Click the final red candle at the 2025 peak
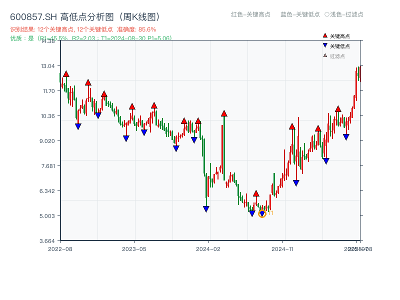 click(360, 74)
